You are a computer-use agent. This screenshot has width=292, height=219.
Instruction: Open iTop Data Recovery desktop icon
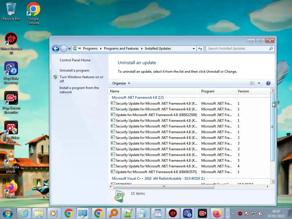[11, 73]
